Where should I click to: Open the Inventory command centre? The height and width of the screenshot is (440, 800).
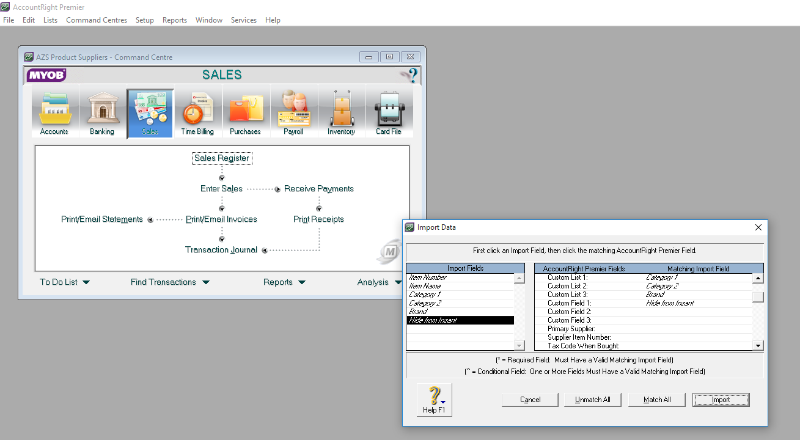(x=341, y=113)
